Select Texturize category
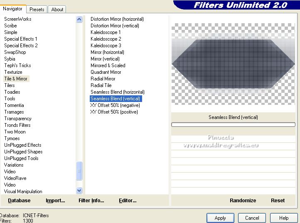 pyautogui.click(x=13, y=72)
